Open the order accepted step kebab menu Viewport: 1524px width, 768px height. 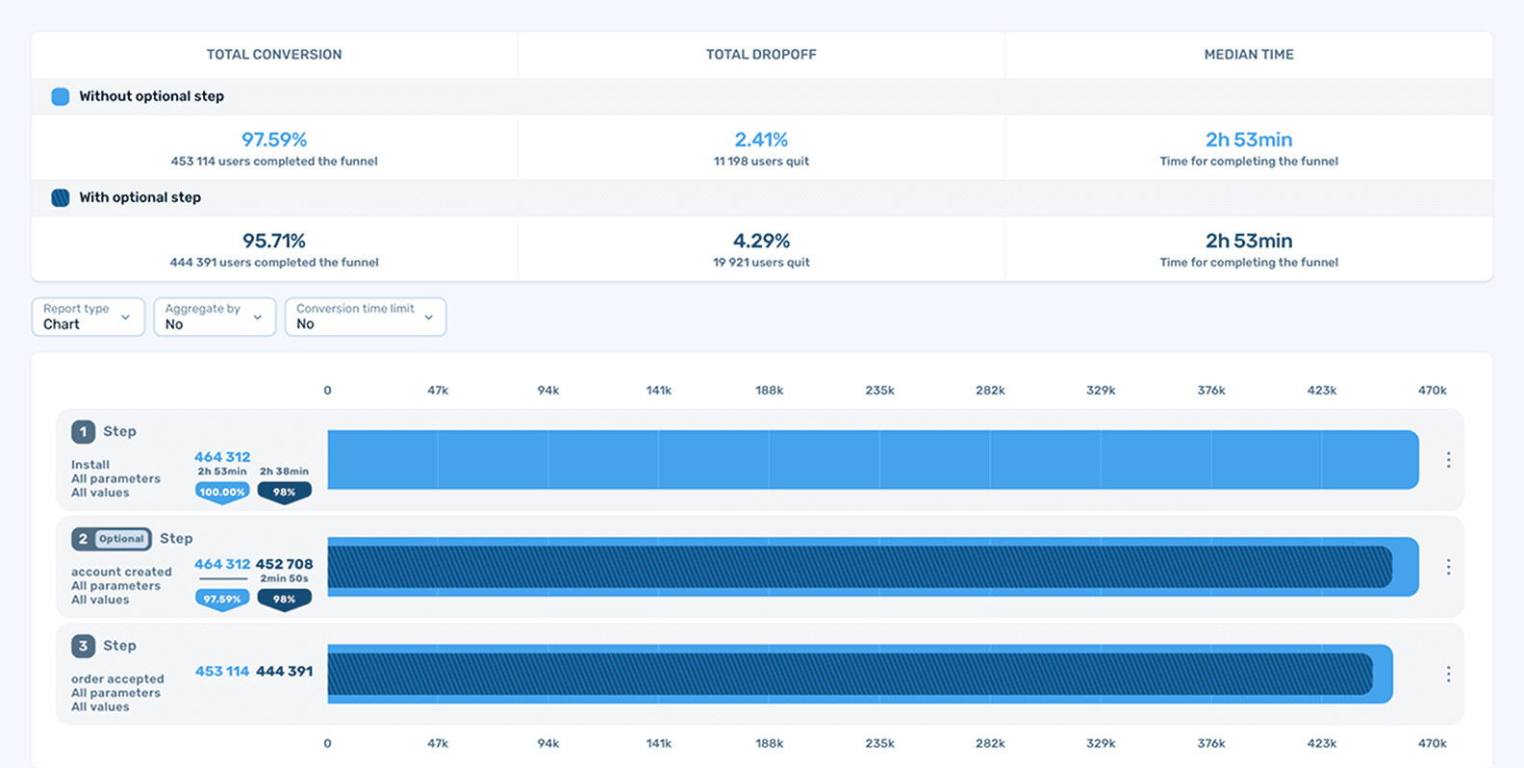tap(1448, 674)
